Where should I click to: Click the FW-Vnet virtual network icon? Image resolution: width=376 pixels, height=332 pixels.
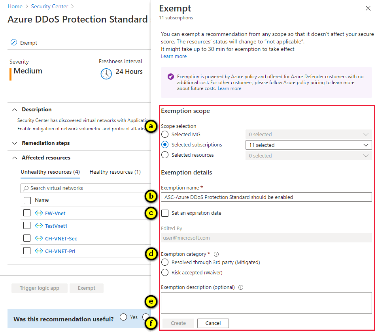pyautogui.click(x=39, y=213)
